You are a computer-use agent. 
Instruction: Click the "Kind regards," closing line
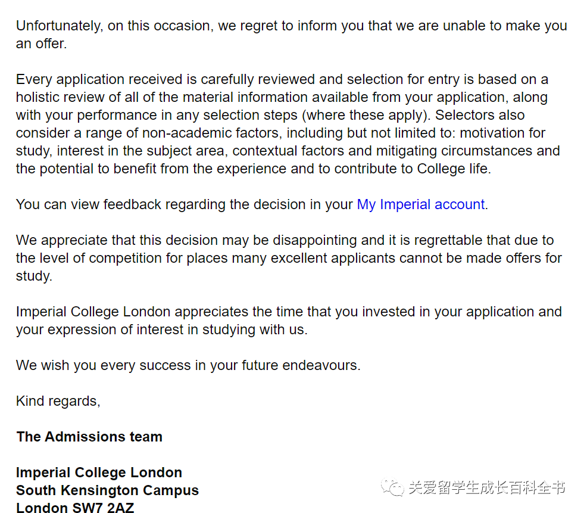tap(58, 401)
